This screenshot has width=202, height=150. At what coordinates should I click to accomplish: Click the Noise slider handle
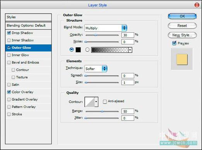click(86, 42)
